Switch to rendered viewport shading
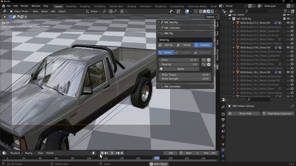The height and width of the screenshot is (166, 296). coord(212,12)
